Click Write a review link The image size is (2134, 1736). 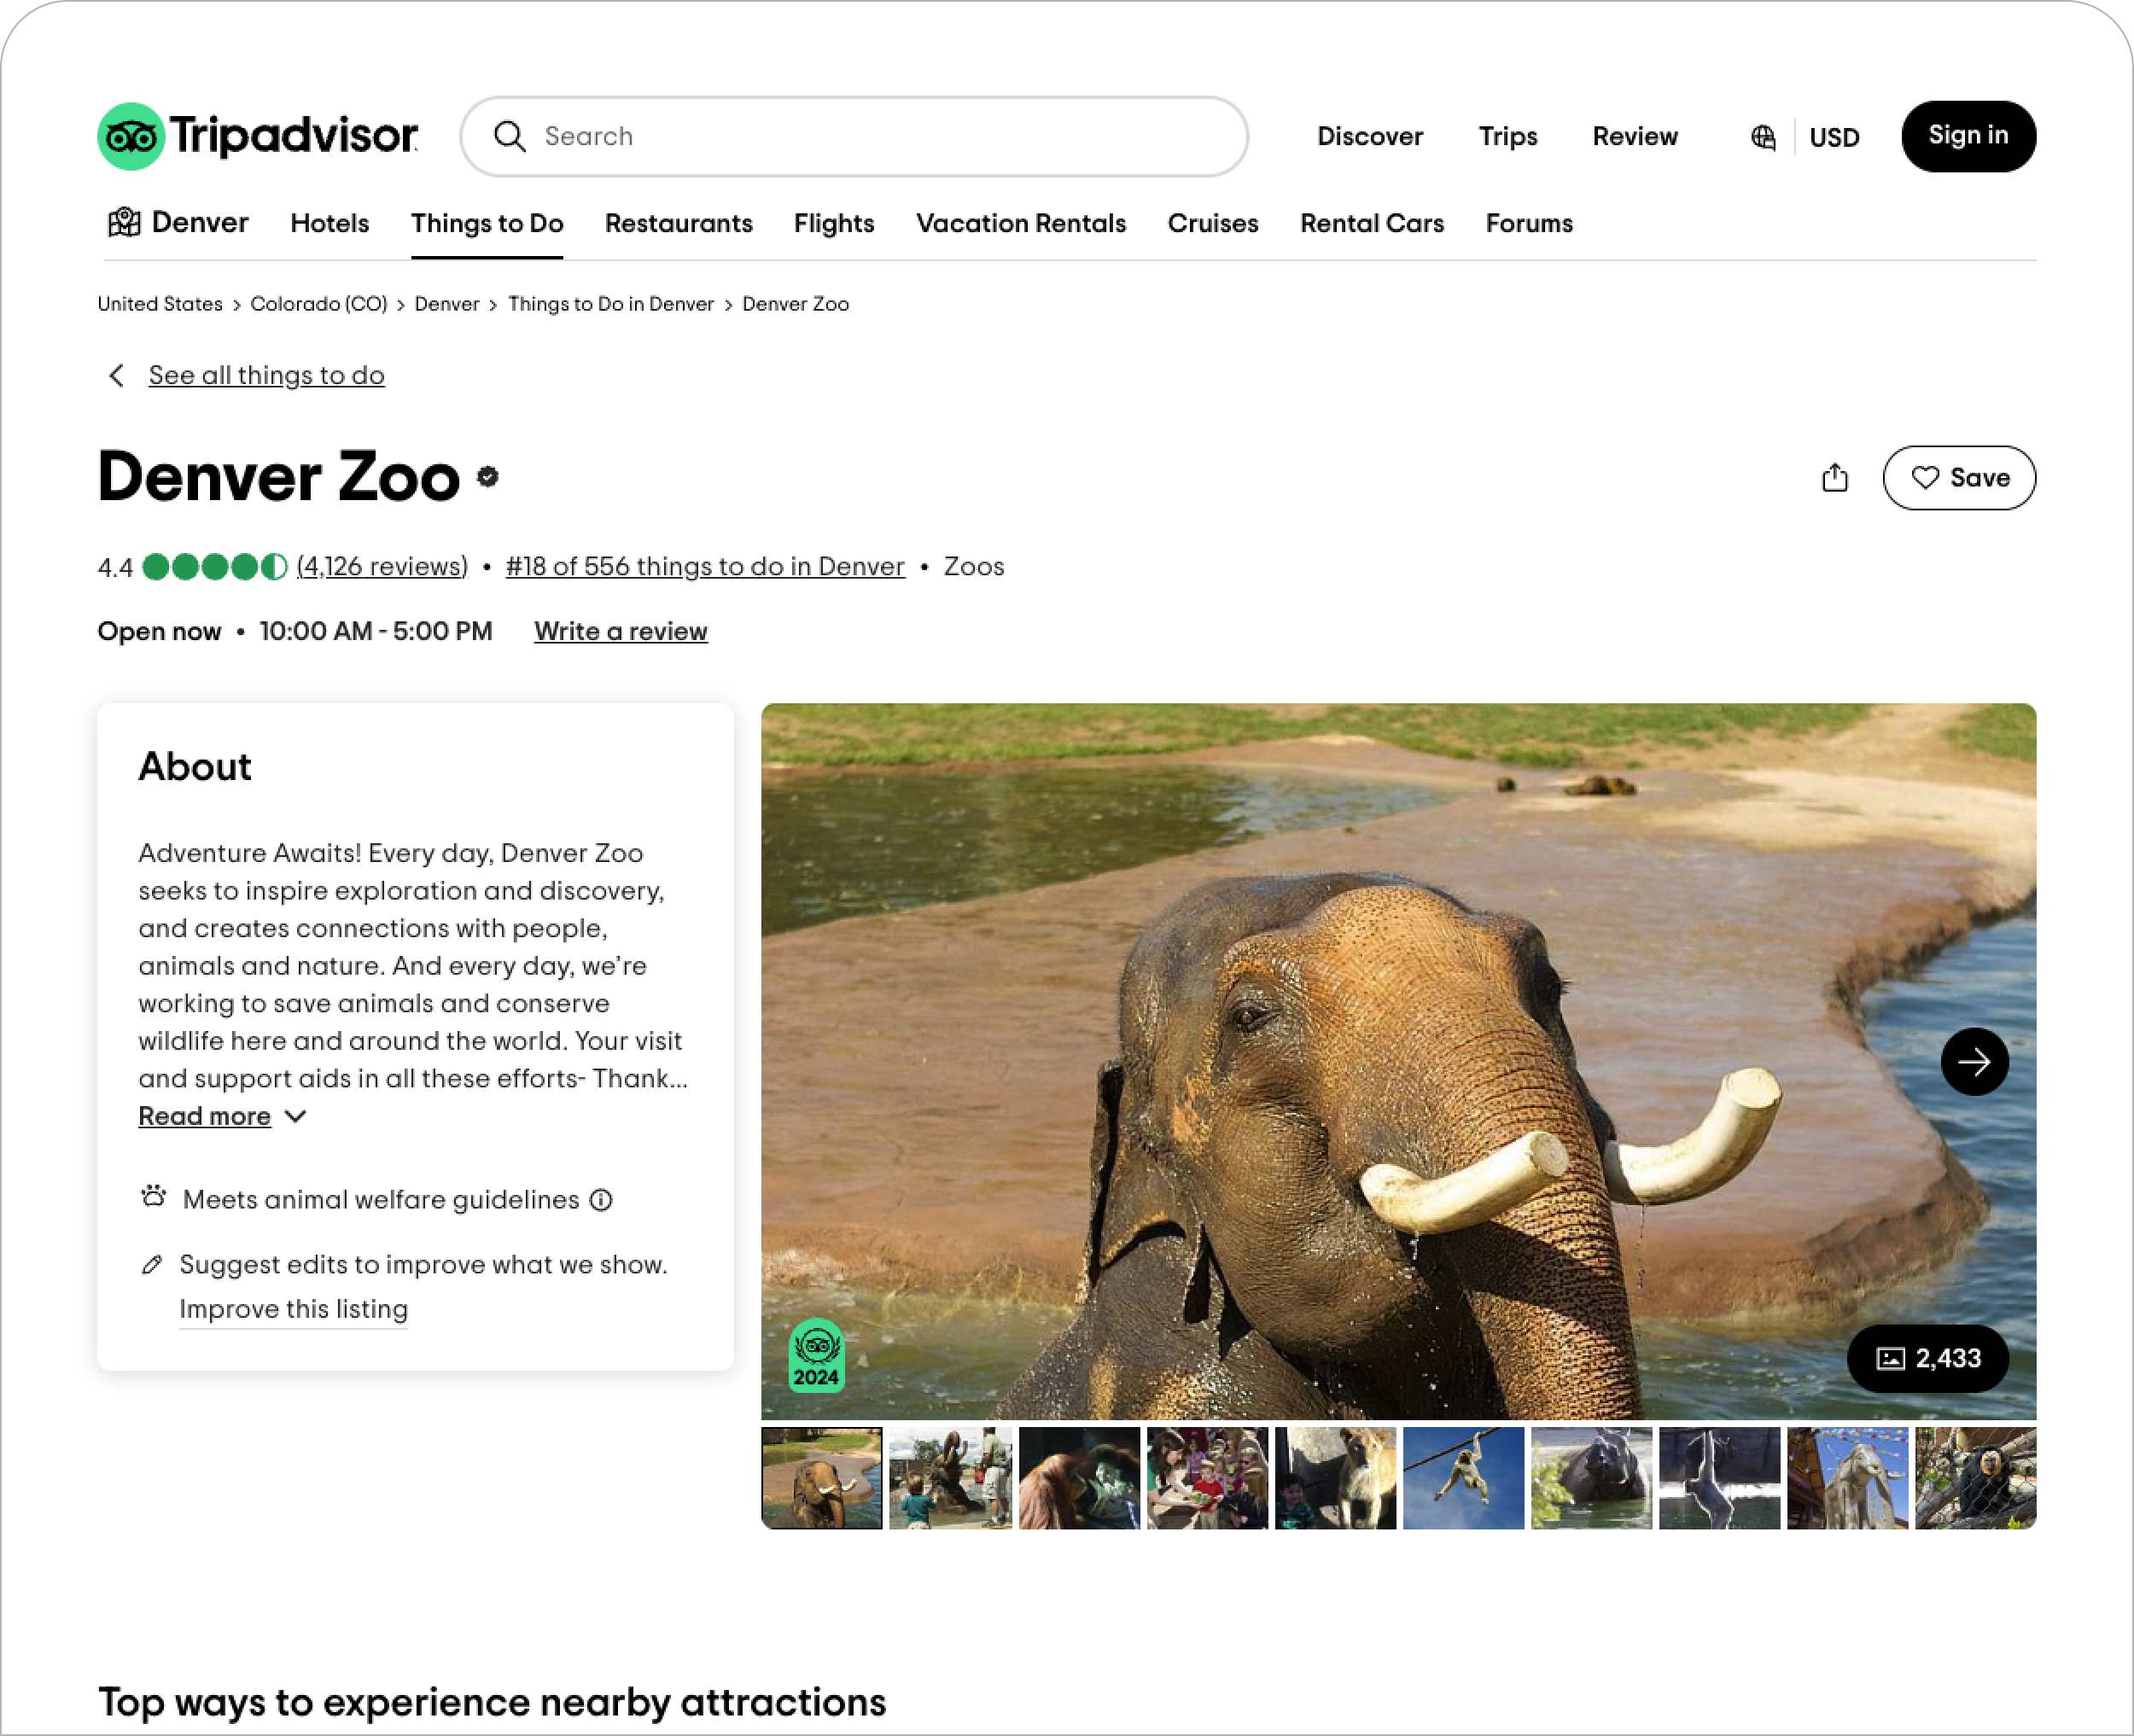pyautogui.click(x=621, y=632)
